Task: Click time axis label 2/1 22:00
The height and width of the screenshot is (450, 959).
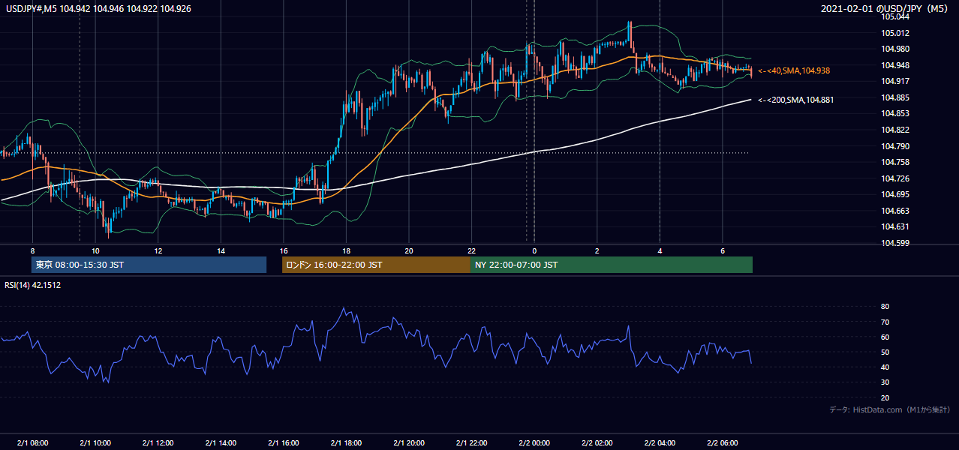Action: click(472, 442)
